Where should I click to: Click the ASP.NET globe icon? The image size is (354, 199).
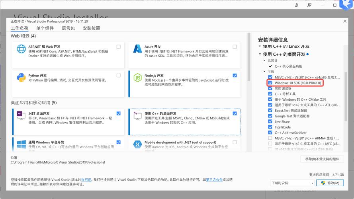22,49
